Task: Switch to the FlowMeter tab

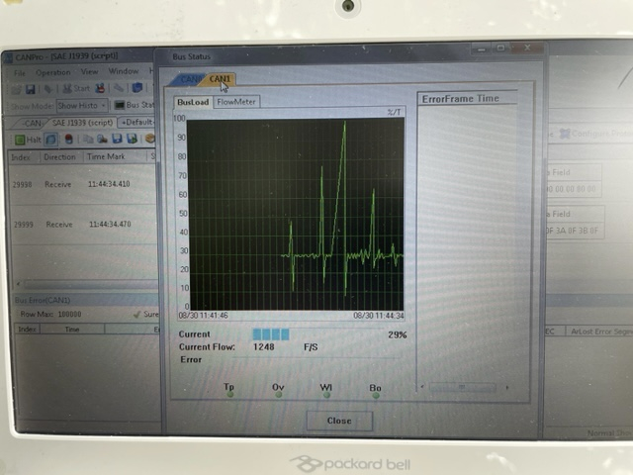Action: pyautogui.click(x=236, y=101)
